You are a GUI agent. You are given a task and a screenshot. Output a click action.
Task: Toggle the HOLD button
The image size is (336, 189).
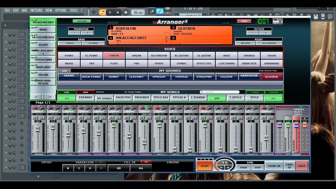click(302, 166)
